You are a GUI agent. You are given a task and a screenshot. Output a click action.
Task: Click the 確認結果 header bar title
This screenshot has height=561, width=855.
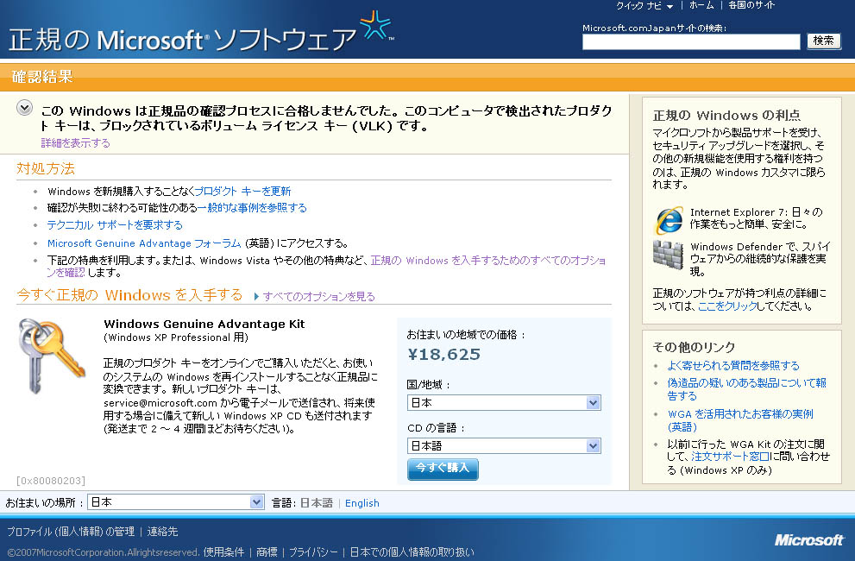coord(42,77)
